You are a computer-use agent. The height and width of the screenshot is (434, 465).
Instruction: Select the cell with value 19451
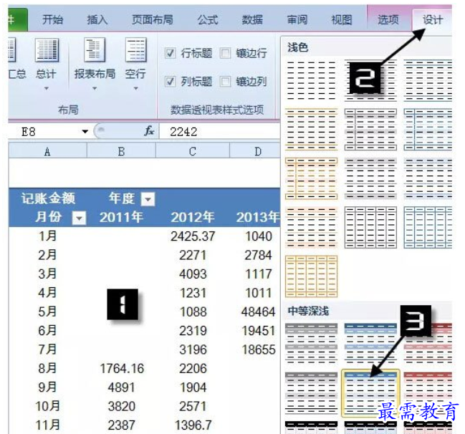pos(259,331)
